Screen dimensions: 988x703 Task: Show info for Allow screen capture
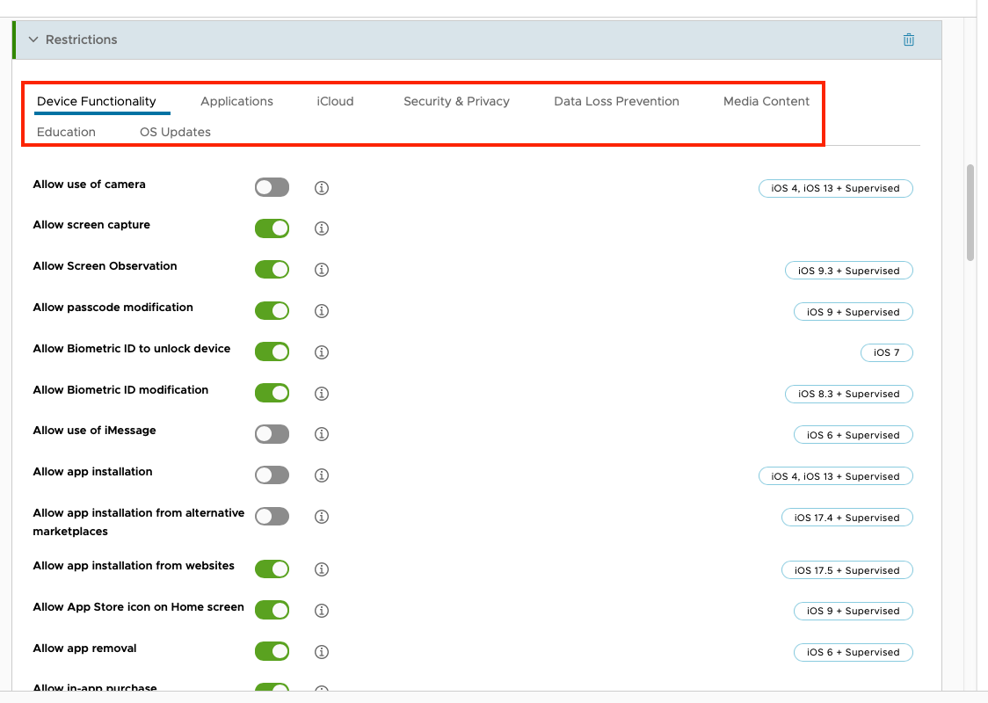click(322, 228)
